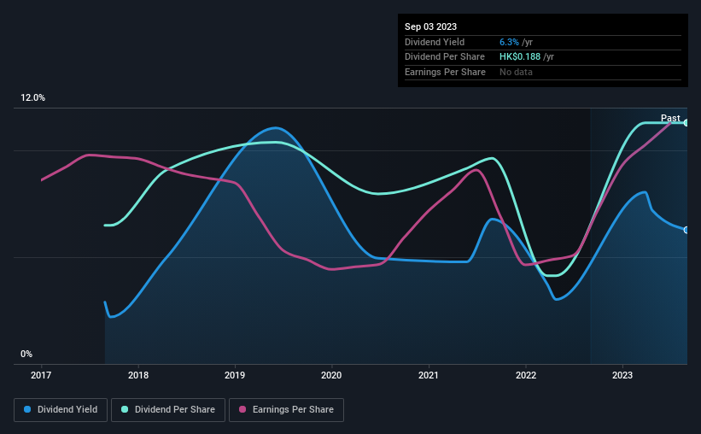Toggle the Dividend Per Share legend button
The height and width of the screenshot is (434, 701).
(x=168, y=410)
